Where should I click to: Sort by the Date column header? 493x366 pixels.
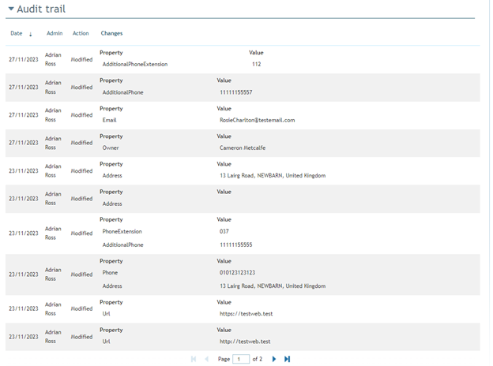click(17, 33)
